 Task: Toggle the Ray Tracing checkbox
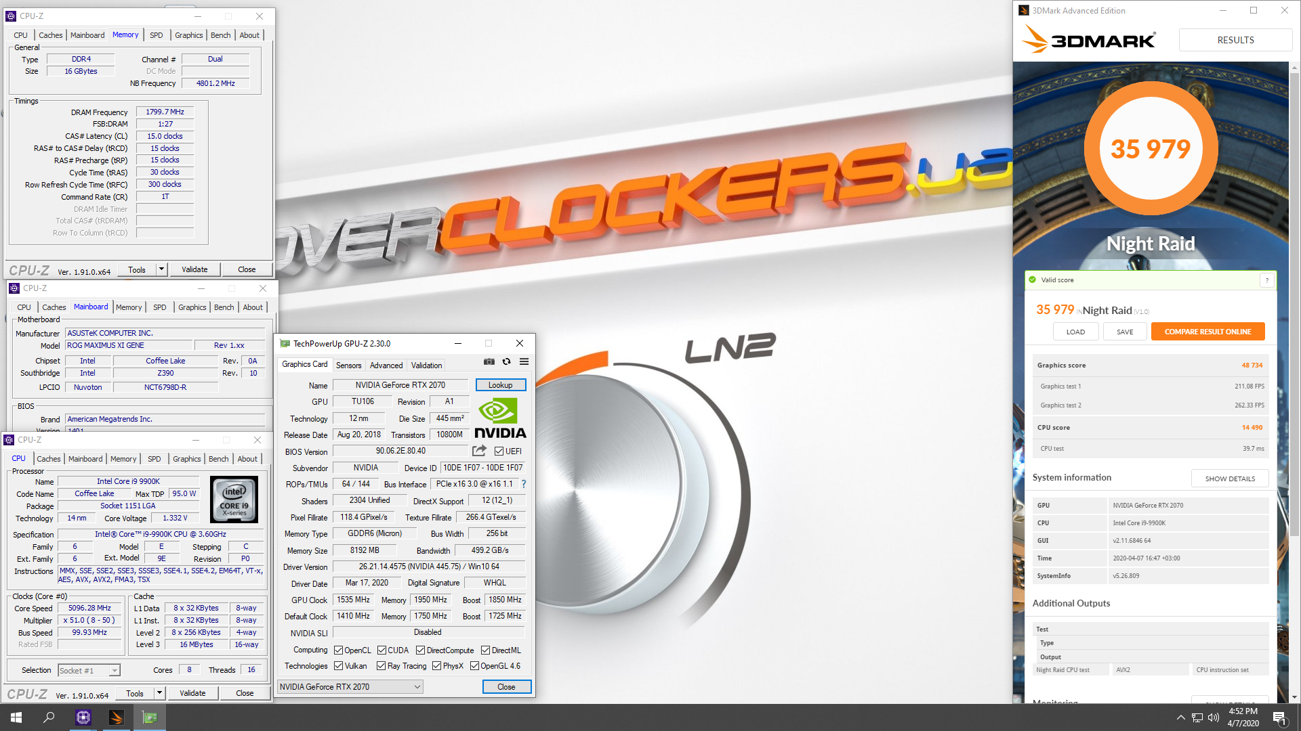(381, 666)
